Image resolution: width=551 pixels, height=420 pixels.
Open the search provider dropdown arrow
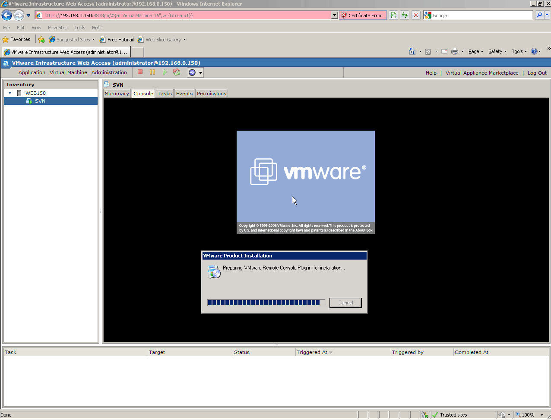coord(547,15)
